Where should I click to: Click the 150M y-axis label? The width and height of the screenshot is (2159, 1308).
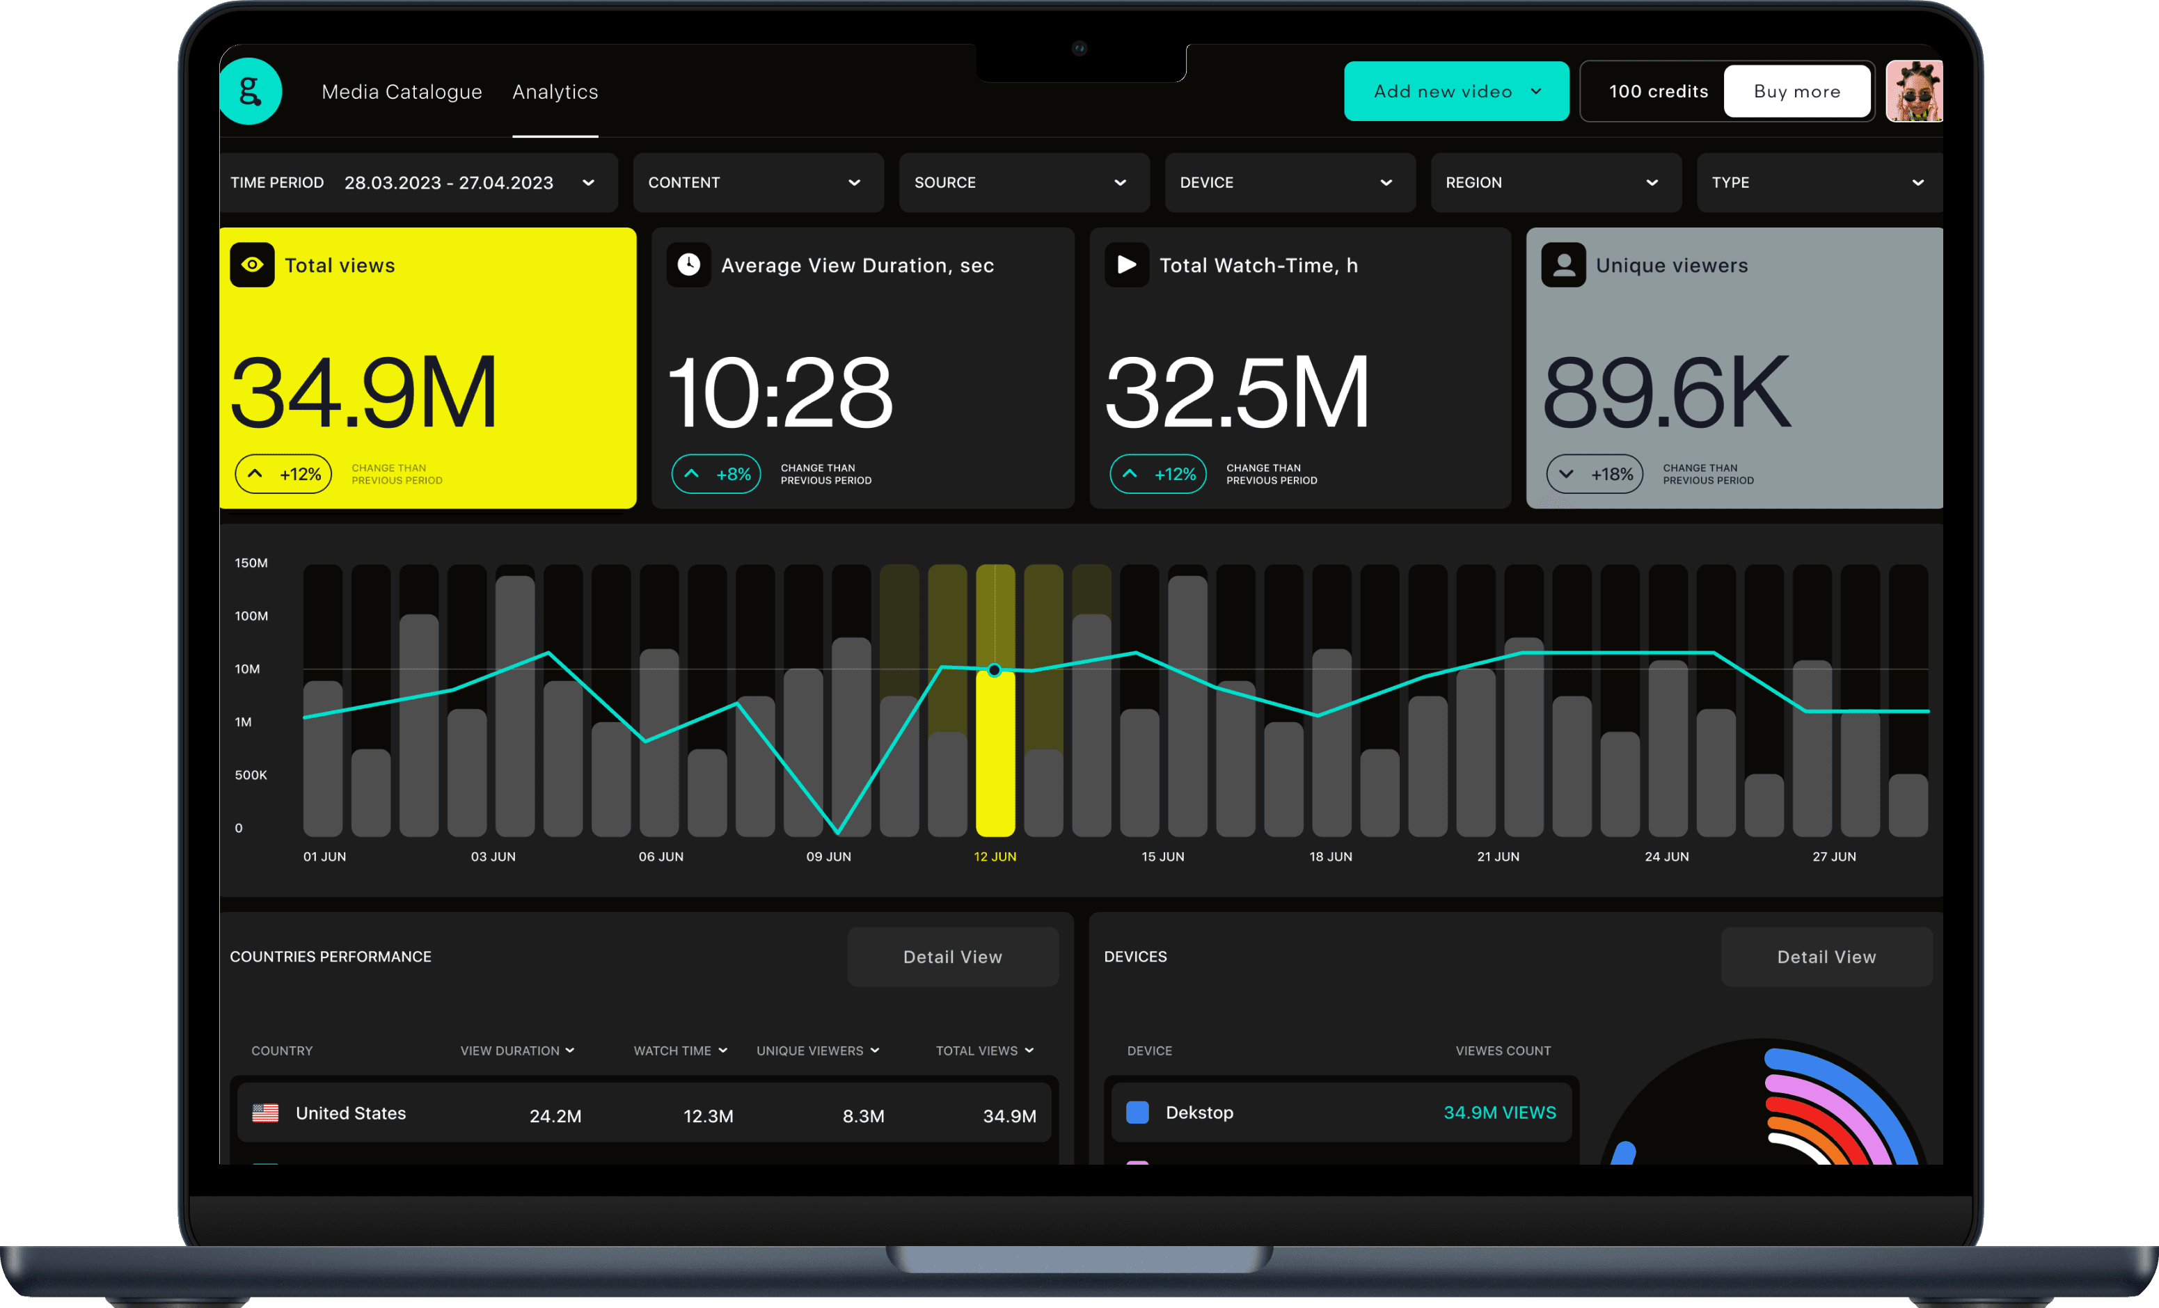click(251, 562)
